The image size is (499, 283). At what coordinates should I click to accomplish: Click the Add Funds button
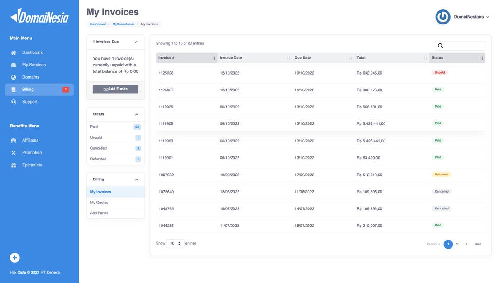(115, 89)
